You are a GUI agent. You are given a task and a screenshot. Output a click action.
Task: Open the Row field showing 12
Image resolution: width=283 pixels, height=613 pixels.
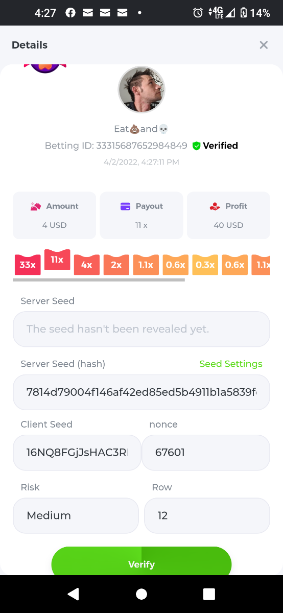pos(207,515)
